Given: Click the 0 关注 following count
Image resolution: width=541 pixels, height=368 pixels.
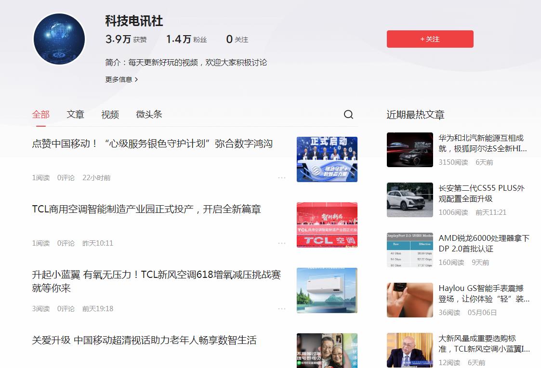Looking at the screenshot, I should click(x=237, y=39).
